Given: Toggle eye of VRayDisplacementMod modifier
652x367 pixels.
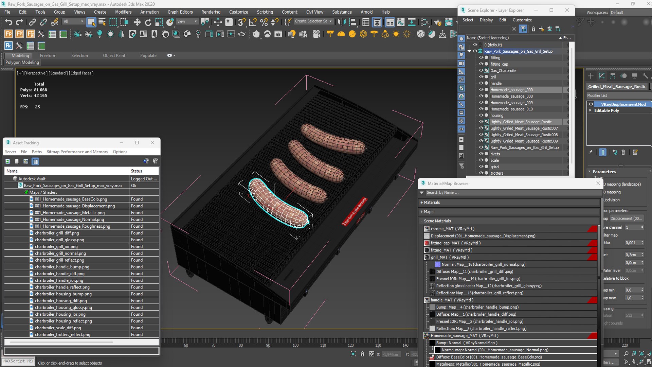Looking at the screenshot, I should click(x=591, y=104).
